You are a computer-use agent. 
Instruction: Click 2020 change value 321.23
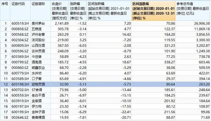coord(170,45)
